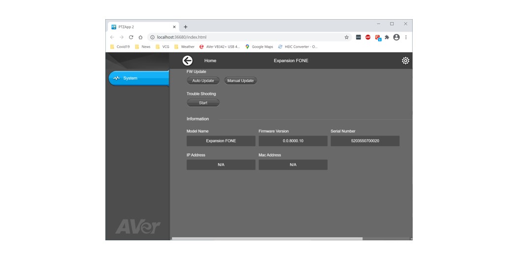
Task: Start the Trouble Shooting process
Action: click(x=203, y=103)
